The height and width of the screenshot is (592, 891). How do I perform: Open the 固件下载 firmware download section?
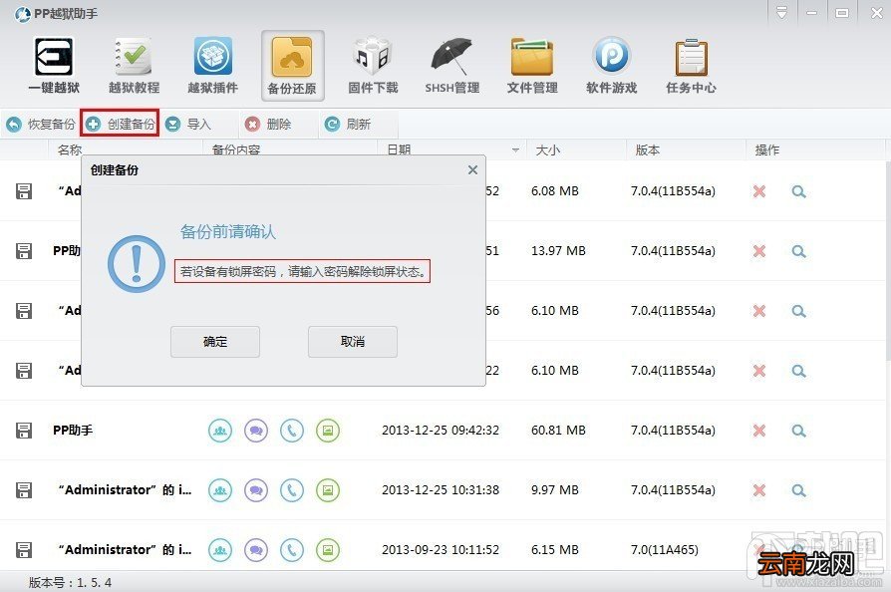point(373,66)
